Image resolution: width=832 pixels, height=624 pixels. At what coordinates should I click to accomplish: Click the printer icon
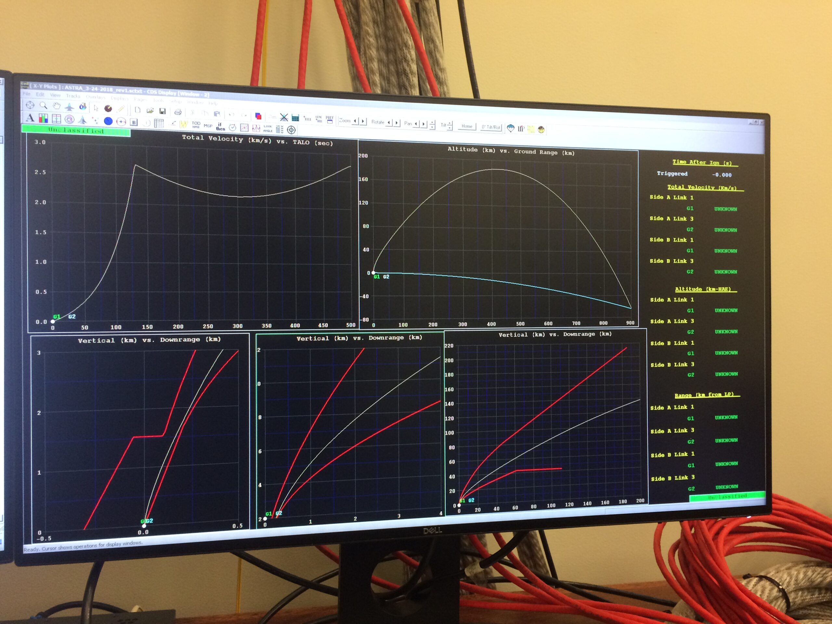pyautogui.click(x=178, y=112)
